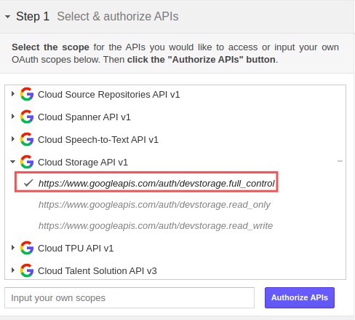Viewport: 355px width, 320px height.
Task: Select the devstorage.read_write scope
Action: (156, 226)
